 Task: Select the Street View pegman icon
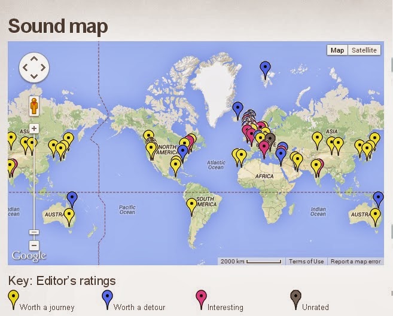[34, 106]
